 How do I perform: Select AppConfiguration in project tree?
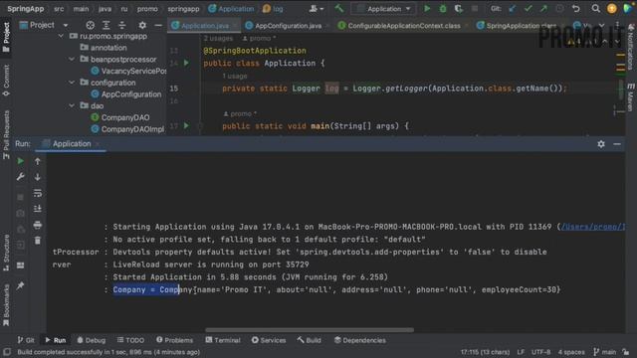point(131,94)
